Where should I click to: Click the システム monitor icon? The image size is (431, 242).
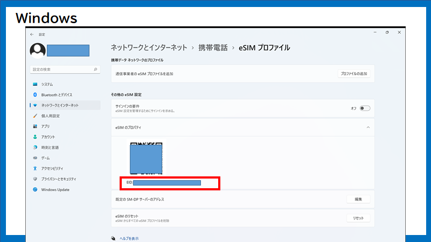pos(35,84)
